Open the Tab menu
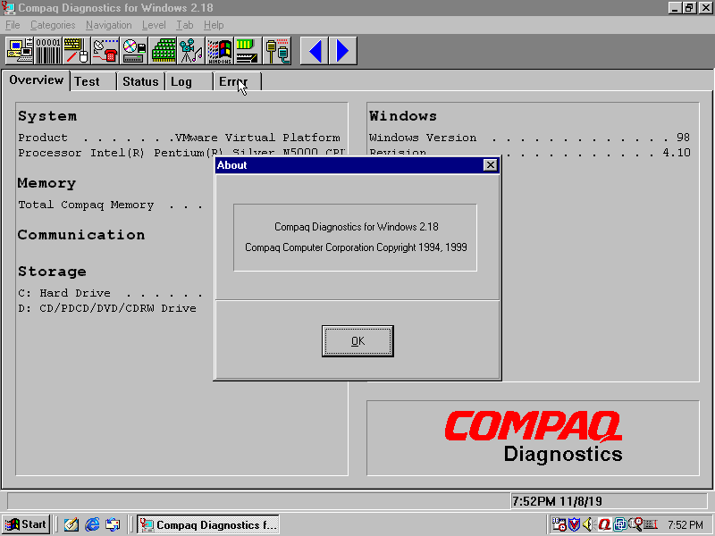The image size is (715, 536). point(185,25)
